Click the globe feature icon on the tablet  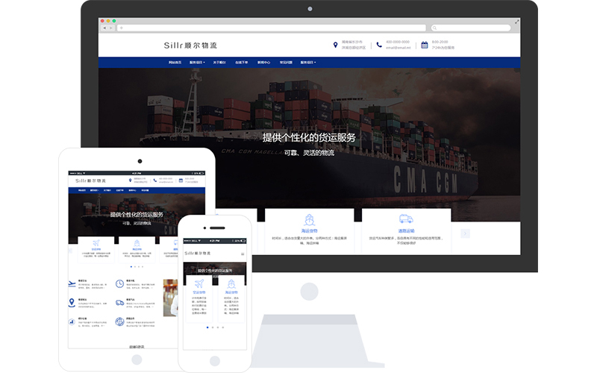click(x=119, y=322)
